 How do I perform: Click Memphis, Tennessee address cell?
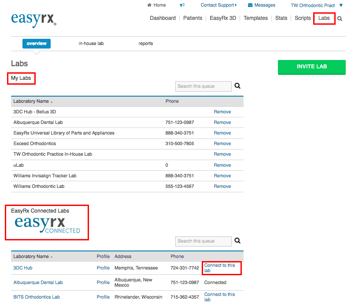[136, 268]
